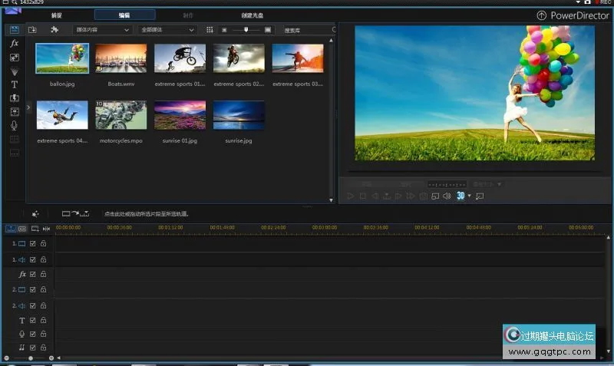
Task: Open the Effects room (fx icon)
Action: tap(14, 44)
